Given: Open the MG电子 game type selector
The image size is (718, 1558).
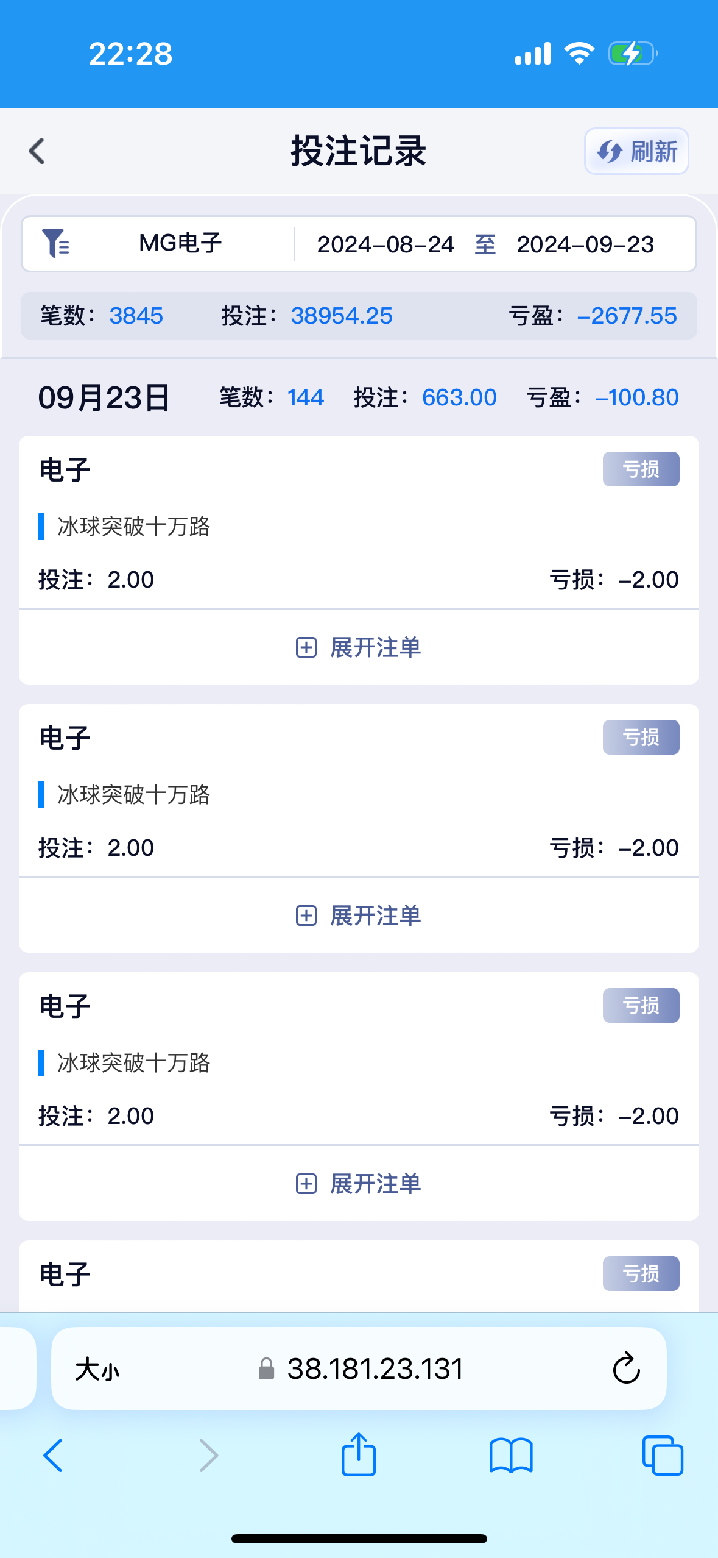Looking at the screenshot, I should pyautogui.click(x=180, y=244).
